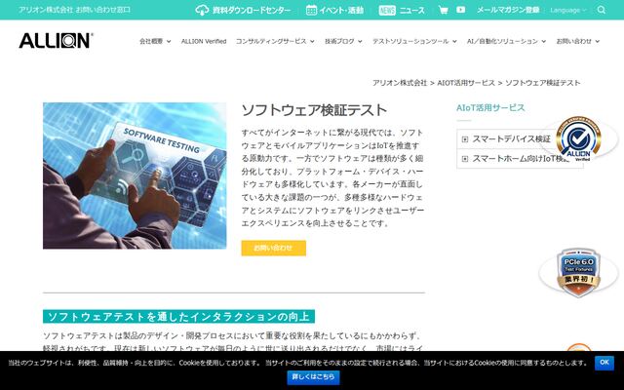Open 技術ブログ menu
This screenshot has width=624, height=390.
coord(343,41)
